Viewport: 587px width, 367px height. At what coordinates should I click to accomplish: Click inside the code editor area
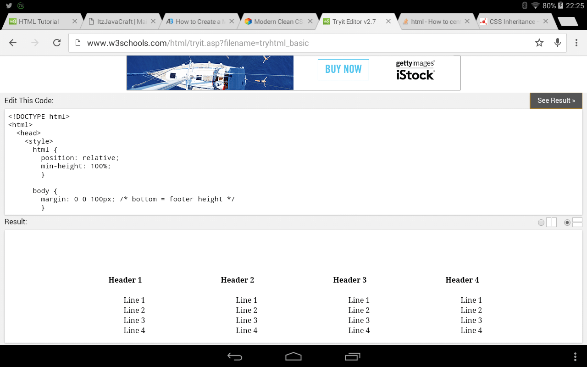183,161
